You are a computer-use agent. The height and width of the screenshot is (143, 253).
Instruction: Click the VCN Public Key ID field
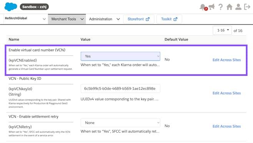pyautogui.click(x=120, y=88)
